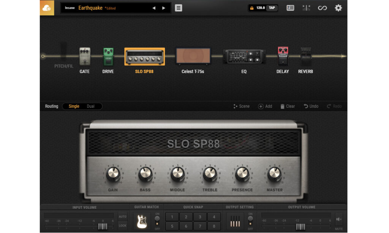Open the settings gear

pyautogui.click(x=338, y=8)
